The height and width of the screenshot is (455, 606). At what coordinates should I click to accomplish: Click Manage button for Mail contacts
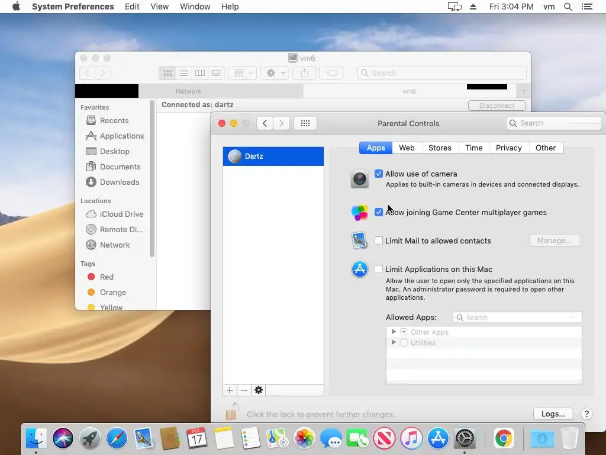554,241
